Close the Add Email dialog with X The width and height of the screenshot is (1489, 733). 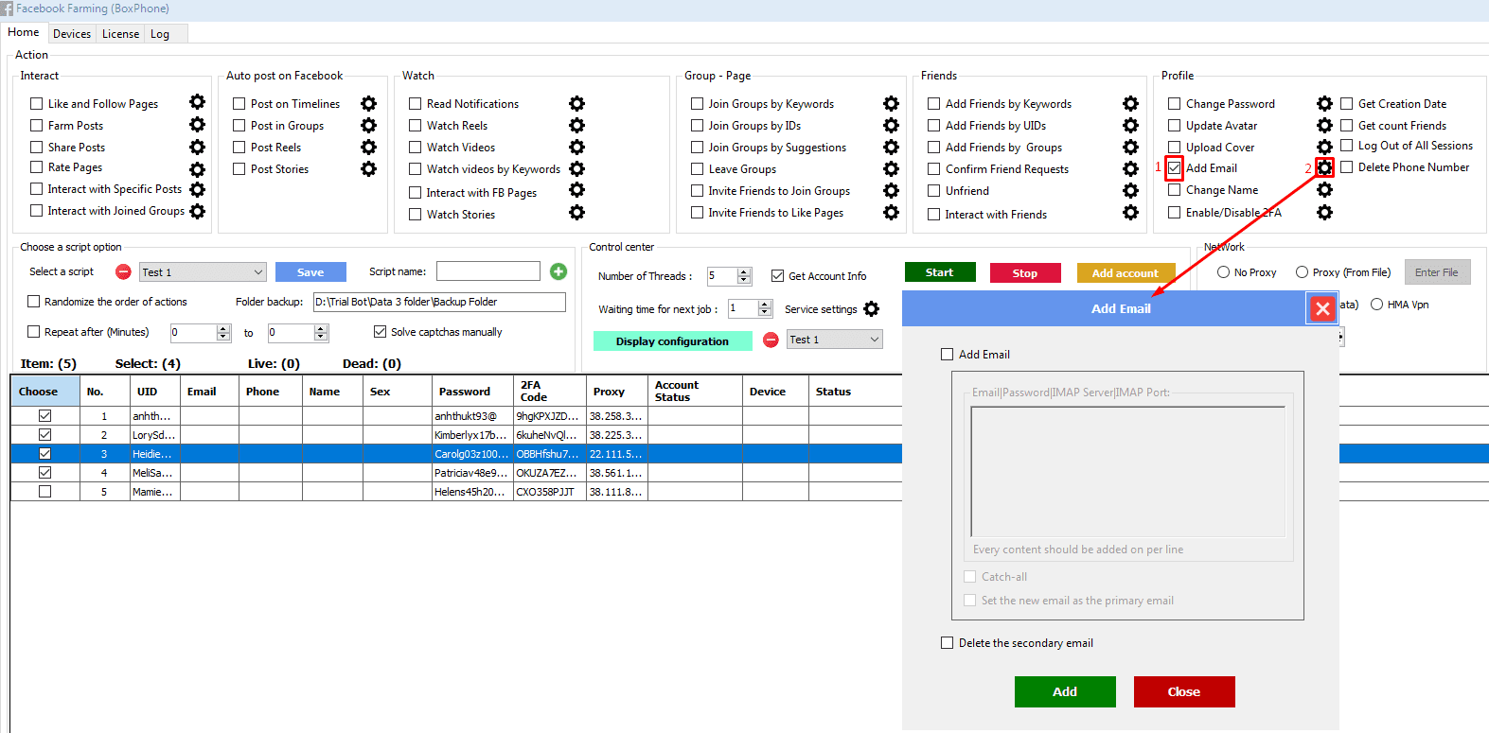coord(1322,308)
